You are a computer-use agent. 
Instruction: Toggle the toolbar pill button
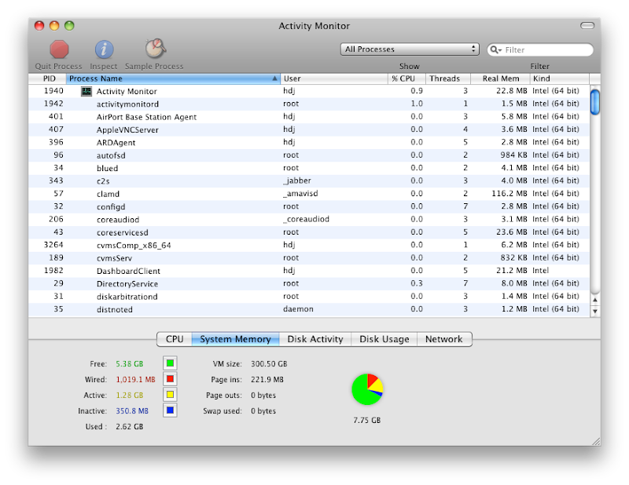coord(587,26)
